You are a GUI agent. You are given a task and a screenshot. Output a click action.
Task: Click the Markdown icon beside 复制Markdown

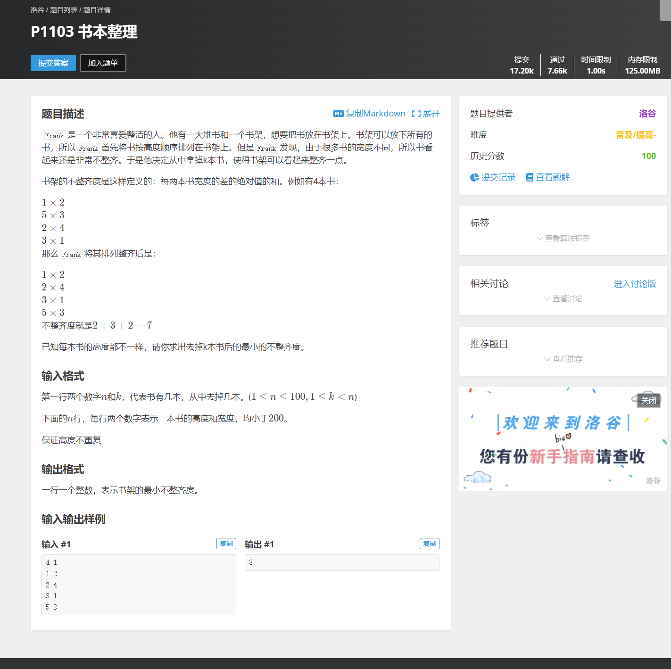pyautogui.click(x=338, y=114)
